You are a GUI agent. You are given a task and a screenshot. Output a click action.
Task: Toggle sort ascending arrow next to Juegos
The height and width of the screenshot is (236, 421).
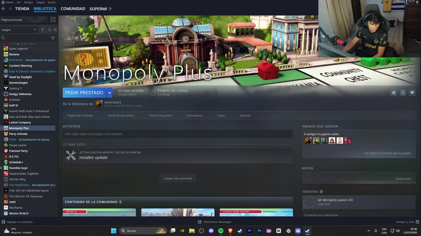click(x=42, y=30)
